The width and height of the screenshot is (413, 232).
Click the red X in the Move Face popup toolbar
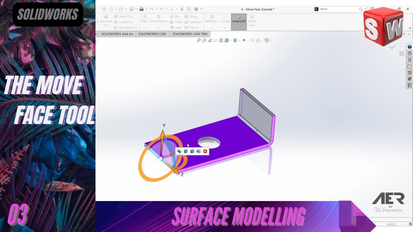[205, 151]
